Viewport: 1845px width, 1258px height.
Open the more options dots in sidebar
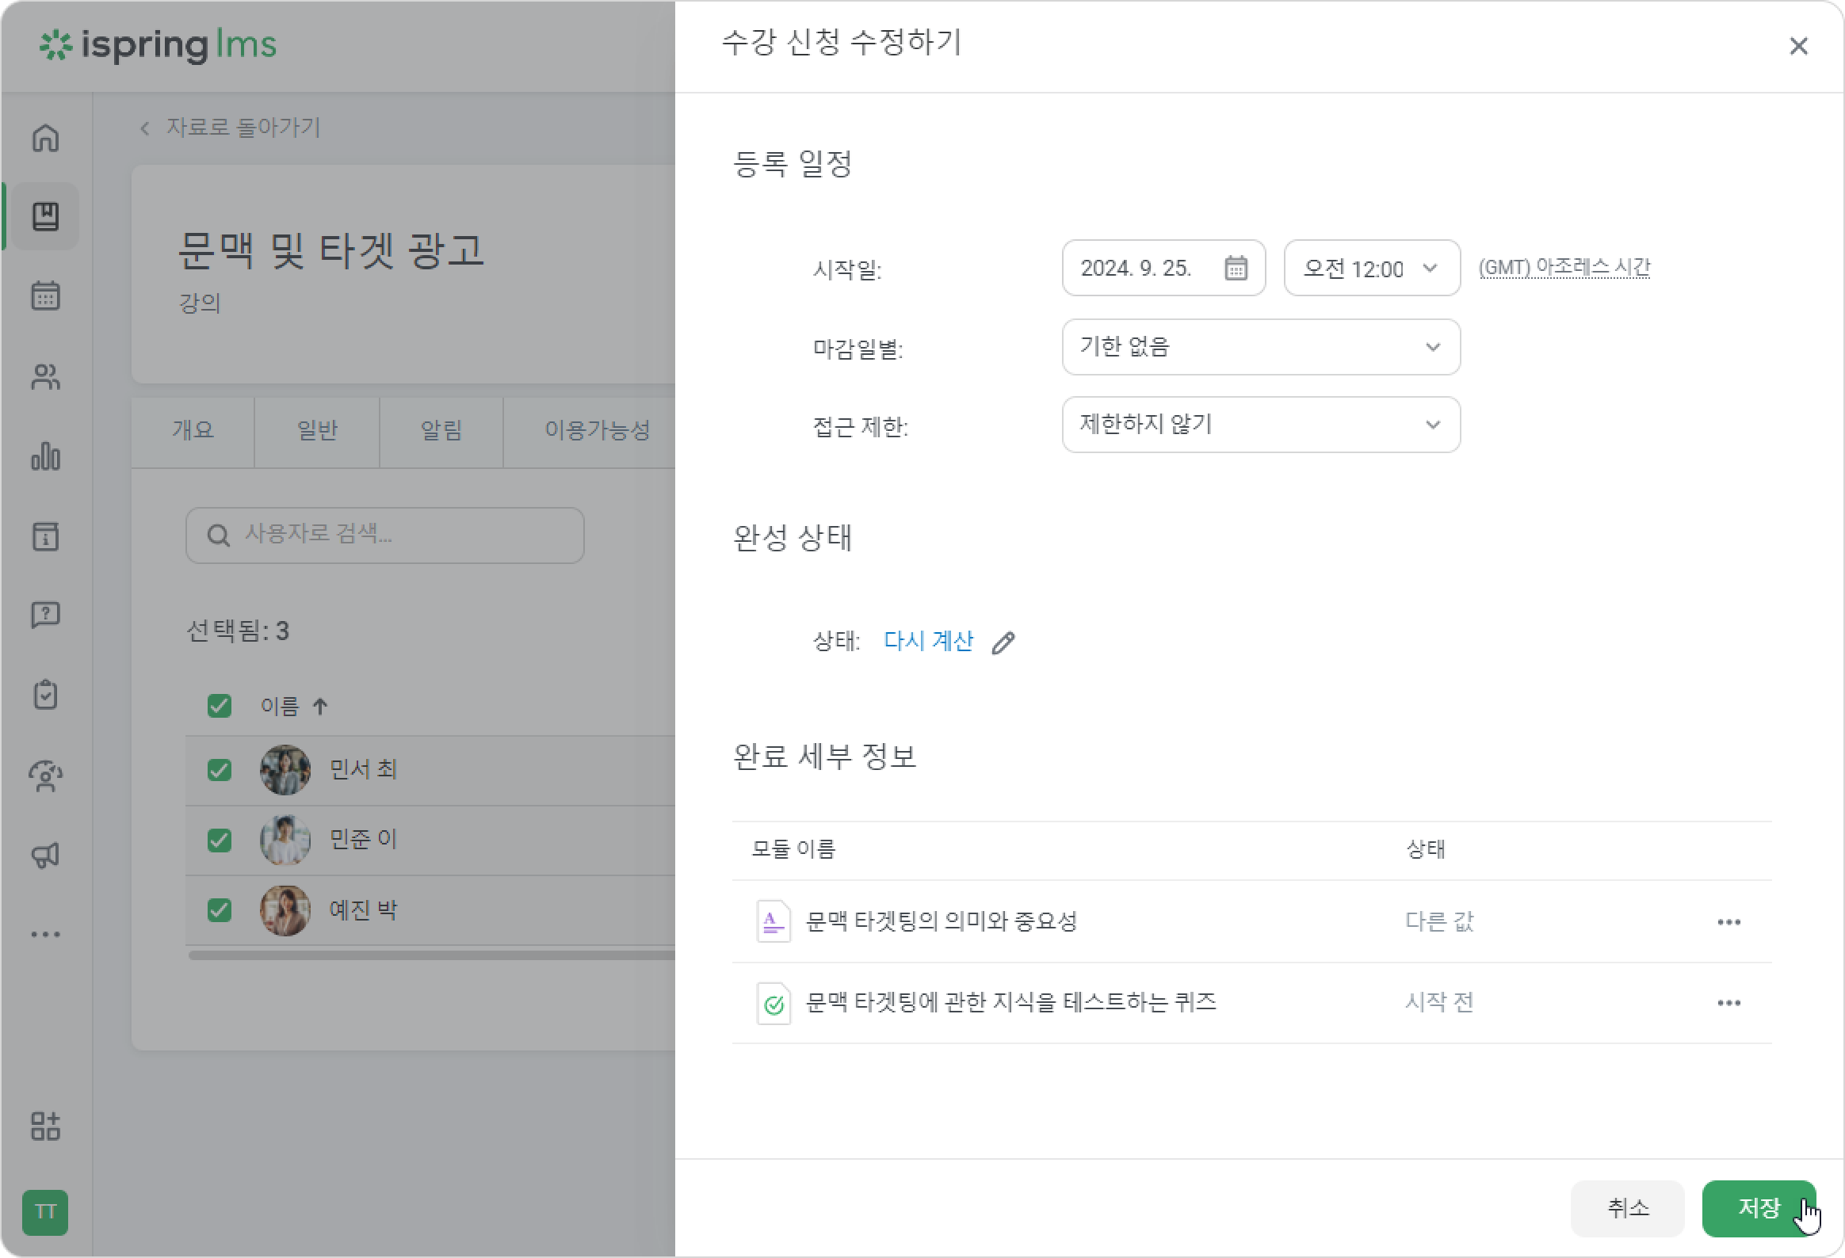pos(45,934)
